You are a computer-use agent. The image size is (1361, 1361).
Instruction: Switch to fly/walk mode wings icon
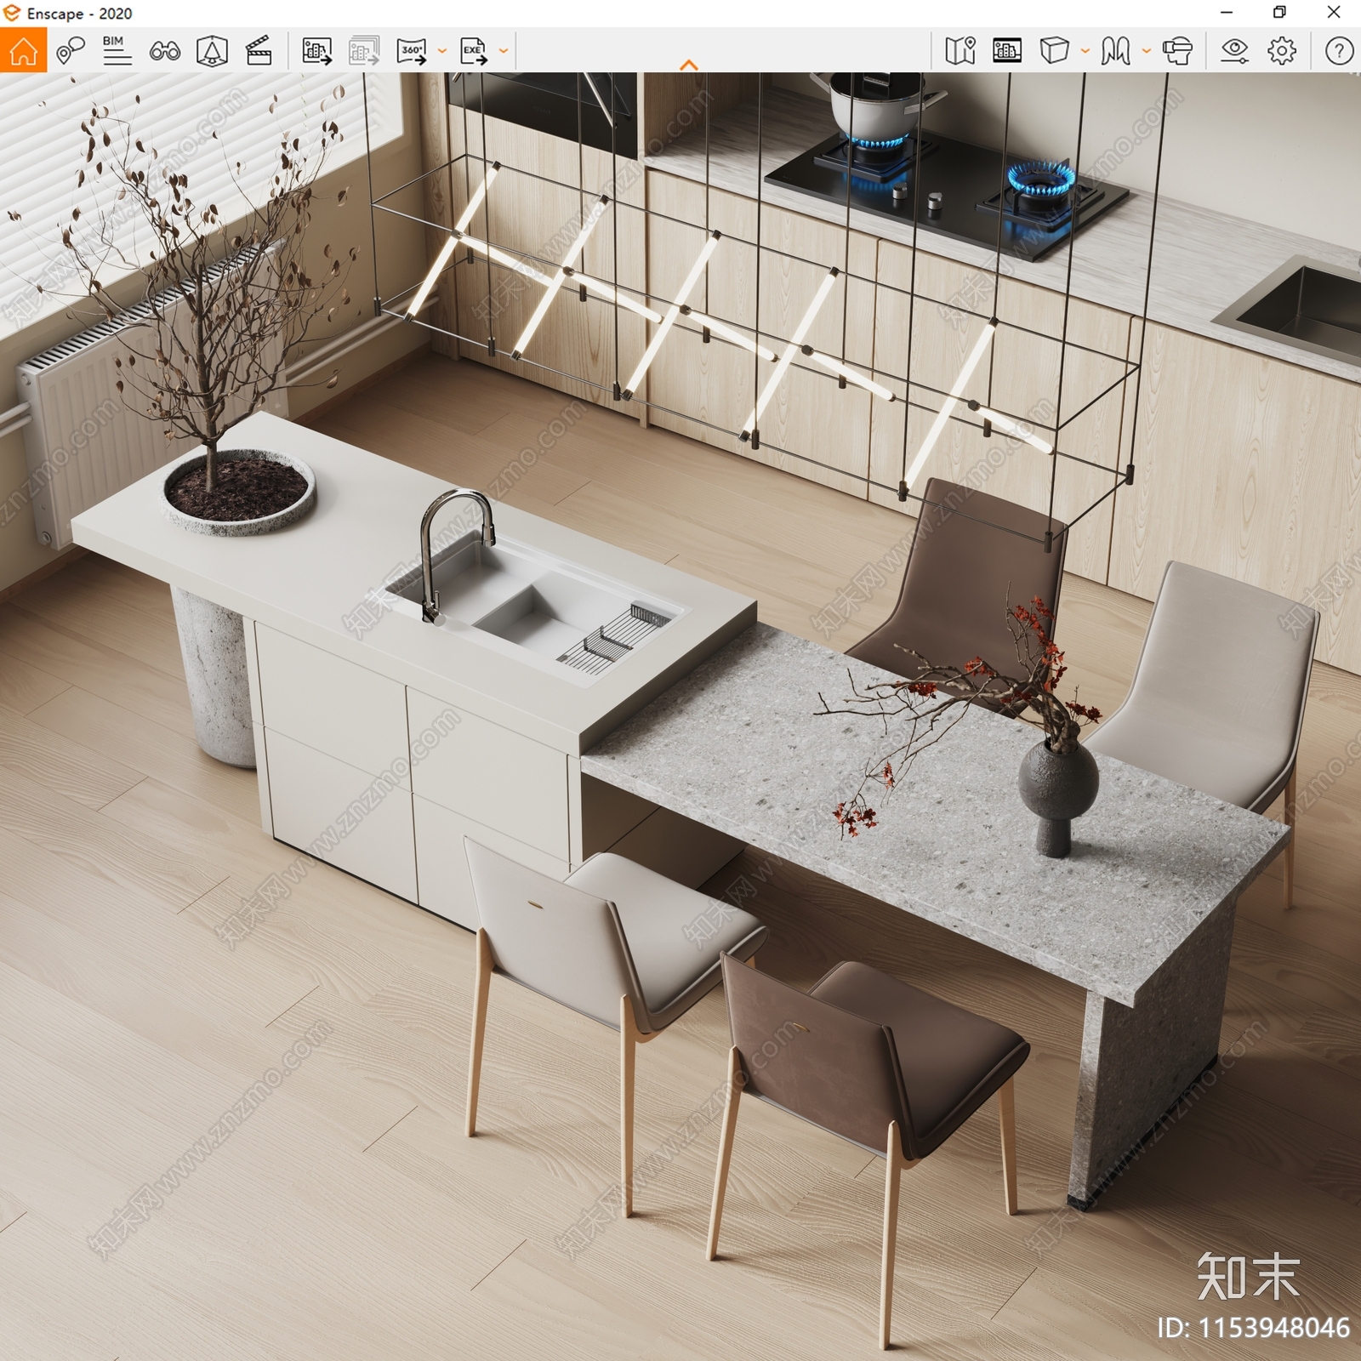point(1115,51)
